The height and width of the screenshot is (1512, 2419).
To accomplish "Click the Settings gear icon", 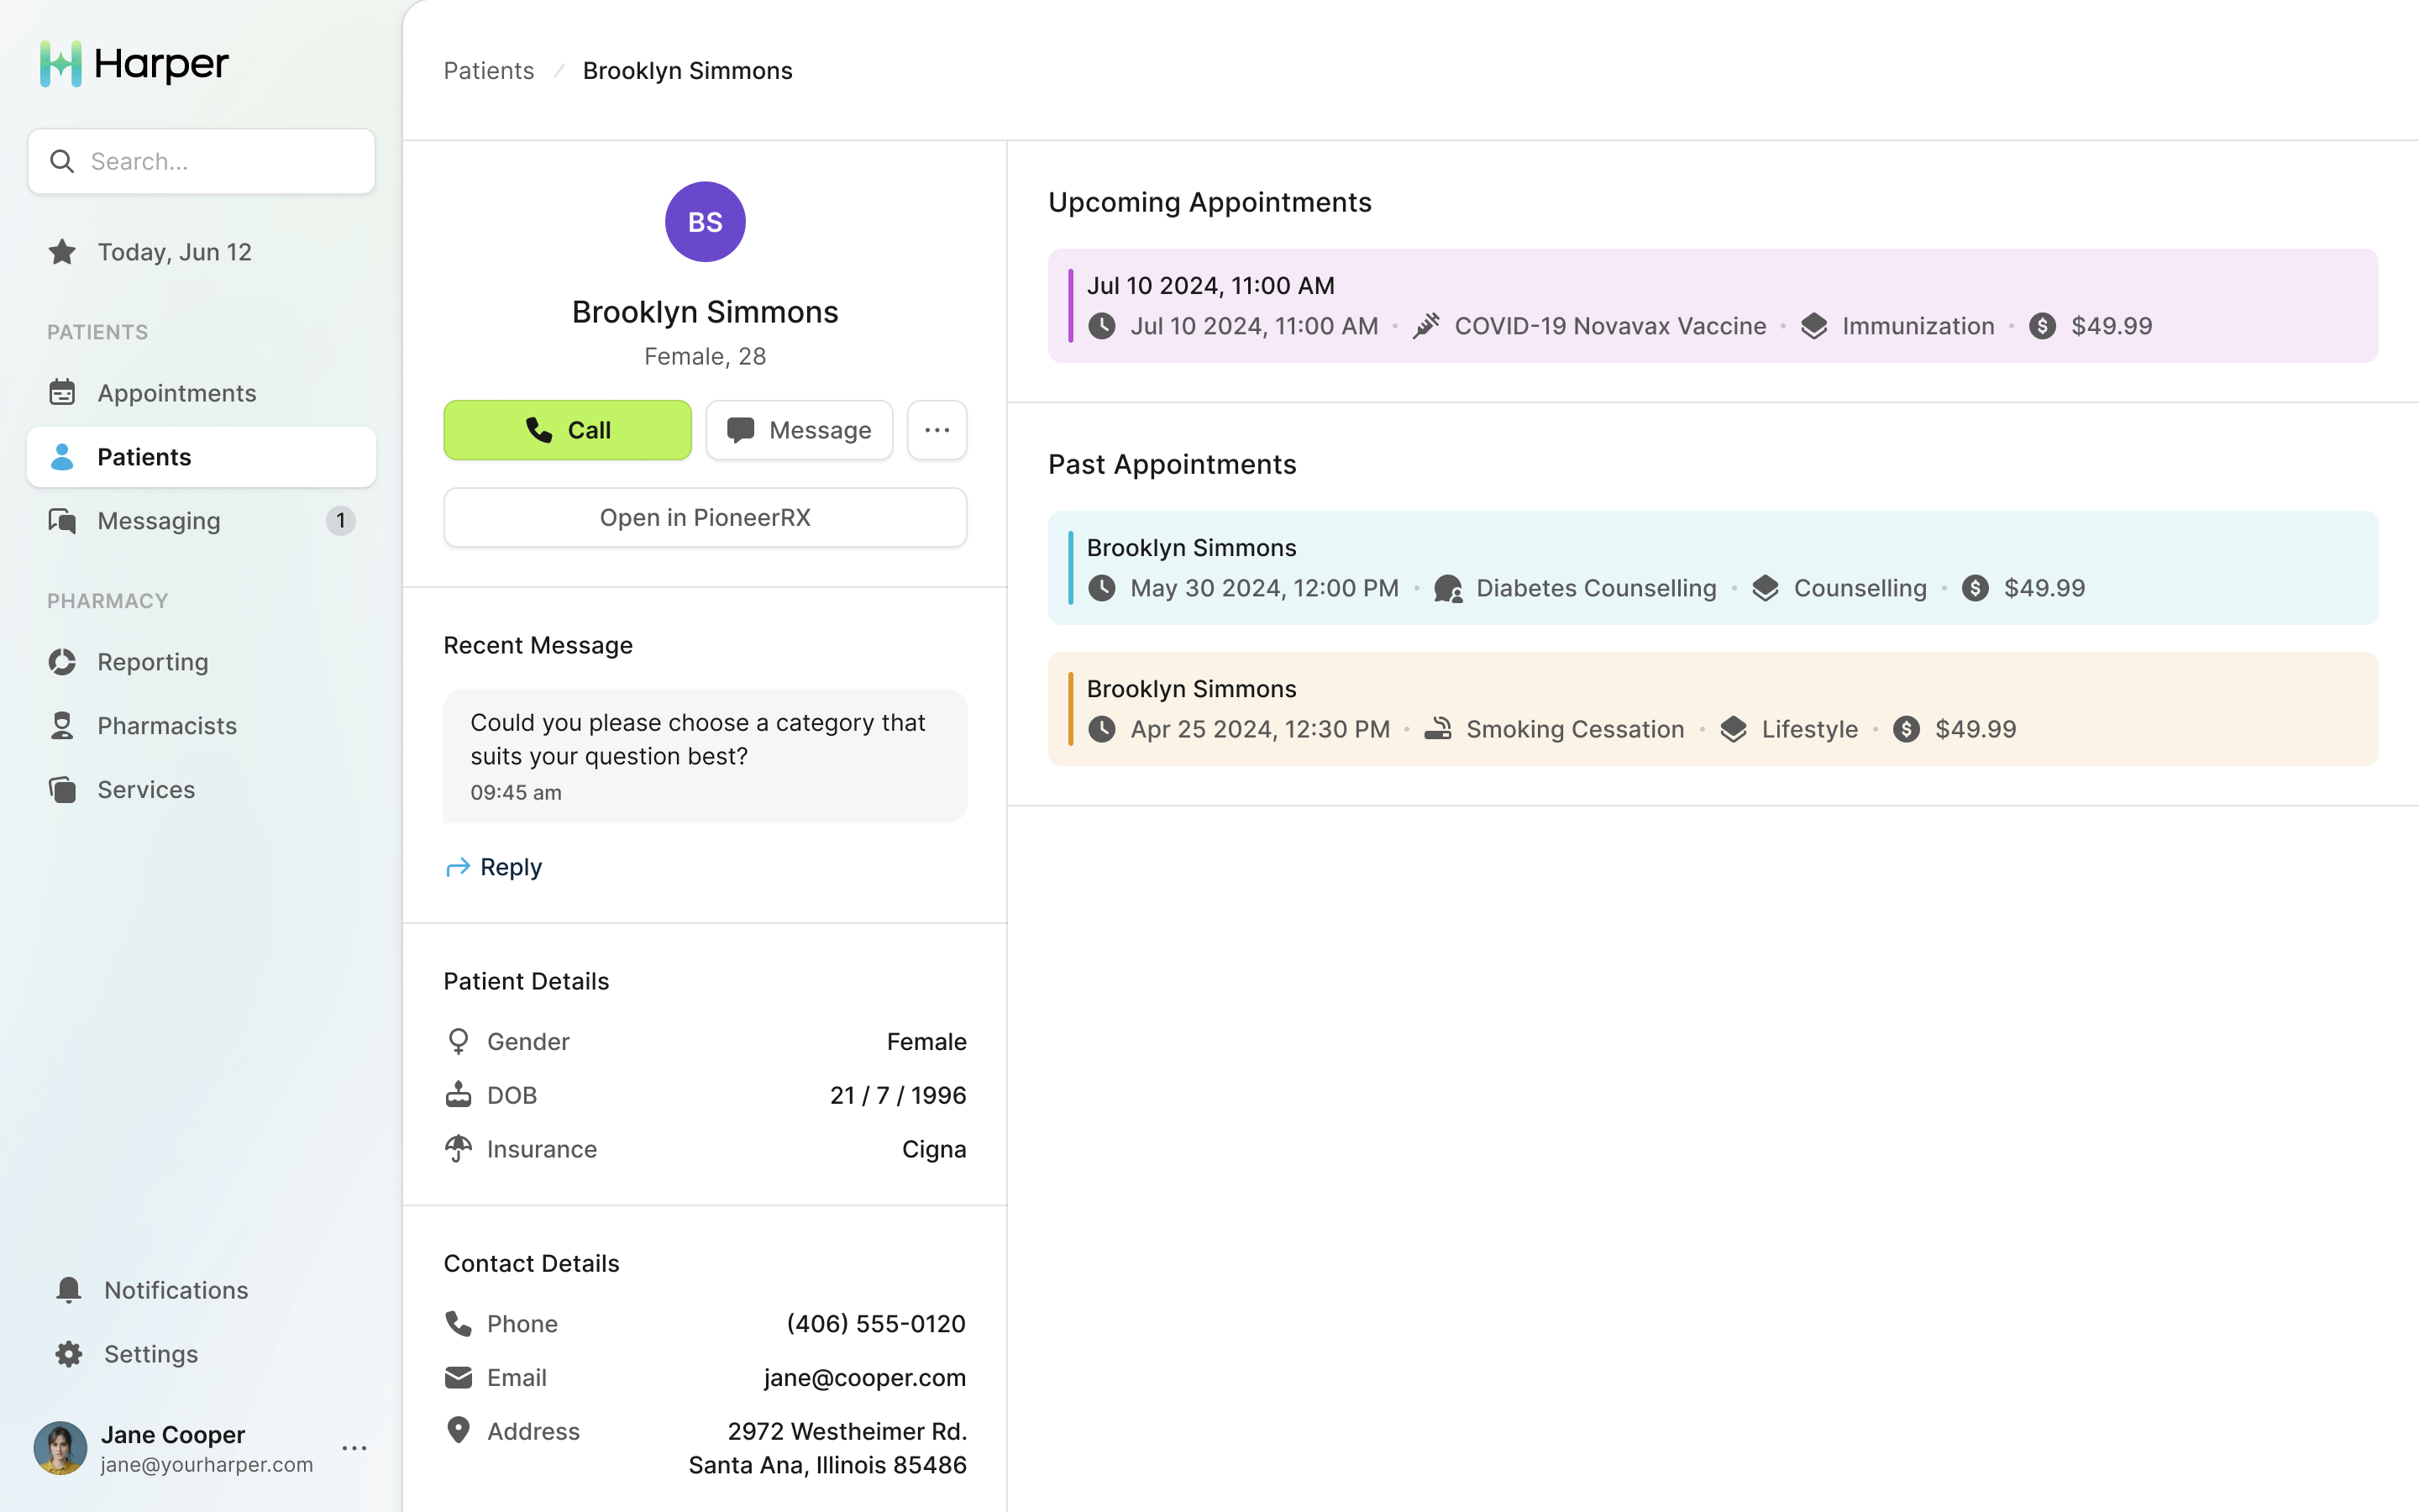I will pyautogui.click(x=68, y=1354).
